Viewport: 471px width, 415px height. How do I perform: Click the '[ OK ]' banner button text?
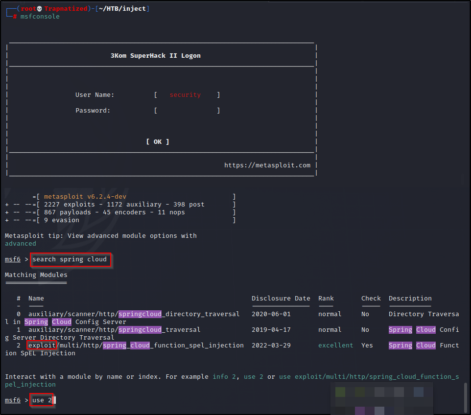point(158,142)
